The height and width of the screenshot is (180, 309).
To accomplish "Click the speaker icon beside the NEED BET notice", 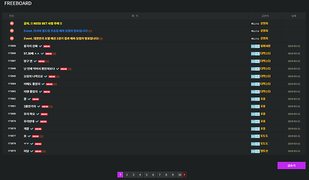I will pos(12,23).
